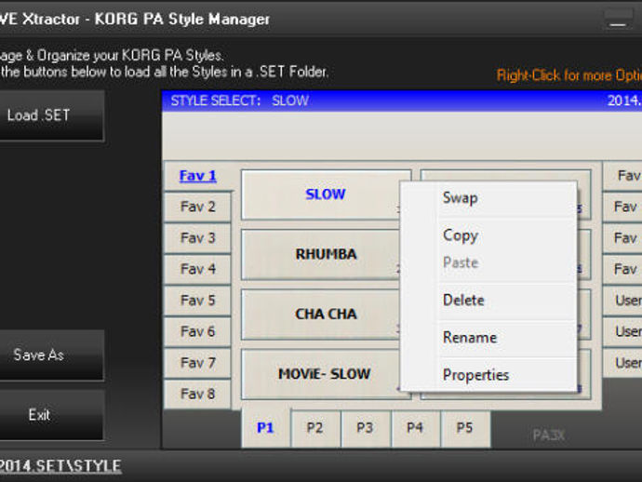Image resolution: width=642 pixels, height=482 pixels.
Task: Select the Fav 3 bank tab
Action: point(198,238)
